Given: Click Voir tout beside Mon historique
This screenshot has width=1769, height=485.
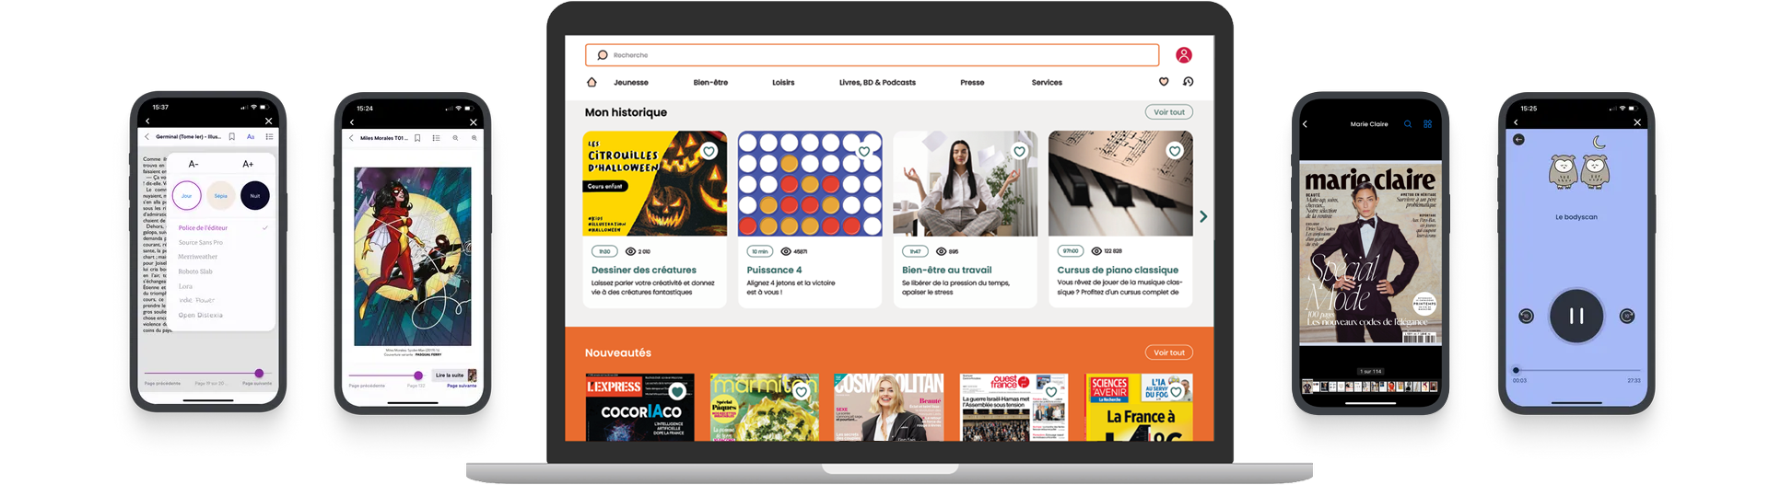Looking at the screenshot, I should [x=1169, y=112].
